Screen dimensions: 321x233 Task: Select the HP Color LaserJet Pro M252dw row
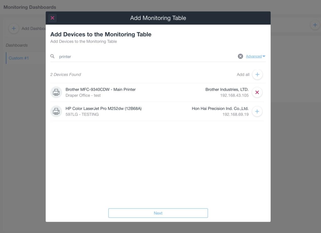point(157,111)
